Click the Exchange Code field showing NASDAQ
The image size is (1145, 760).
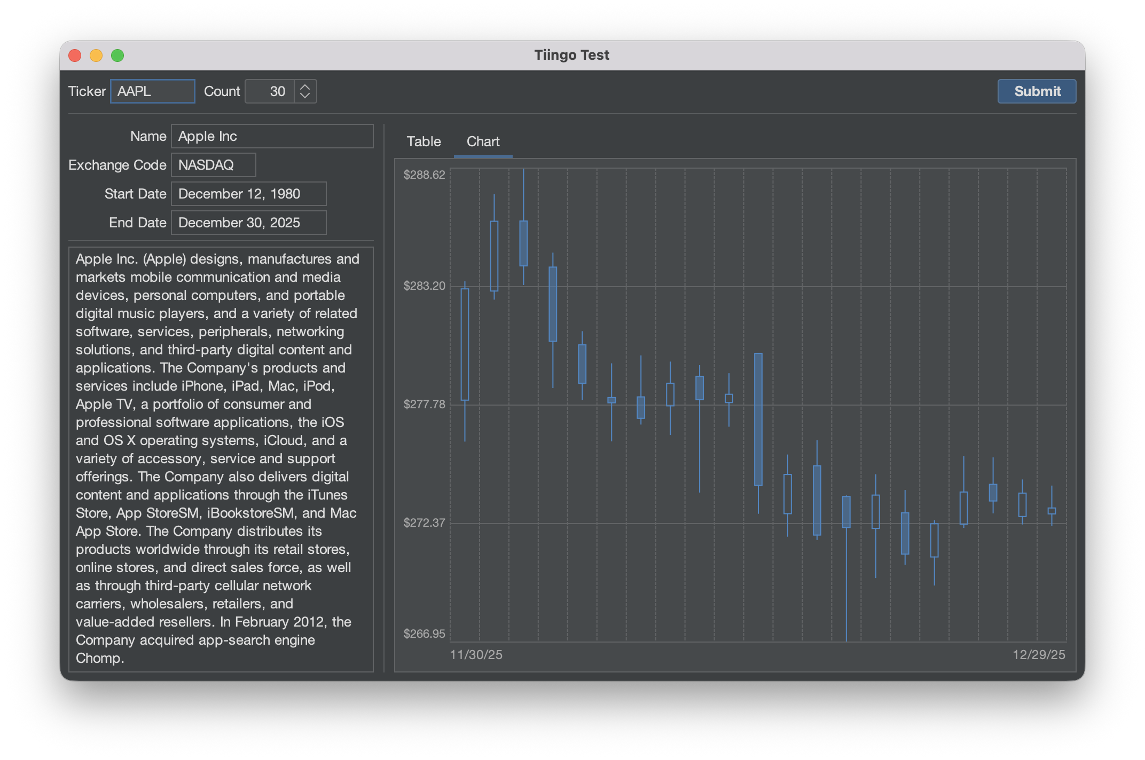(213, 165)
